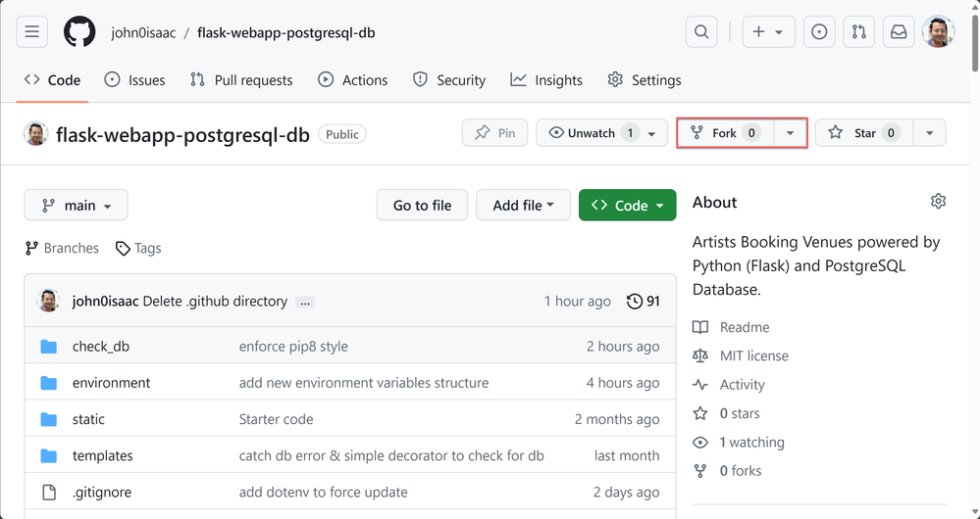Image resolution: width=980 pixels, height=519 pixels.
Task: Open the templates folder
Action: tap(102, 456)
